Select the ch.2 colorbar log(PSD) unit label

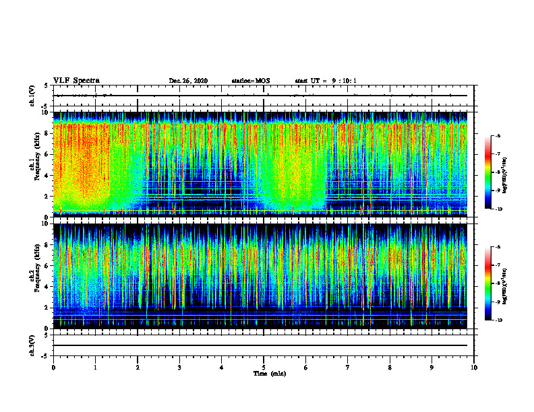pos(505,286)
